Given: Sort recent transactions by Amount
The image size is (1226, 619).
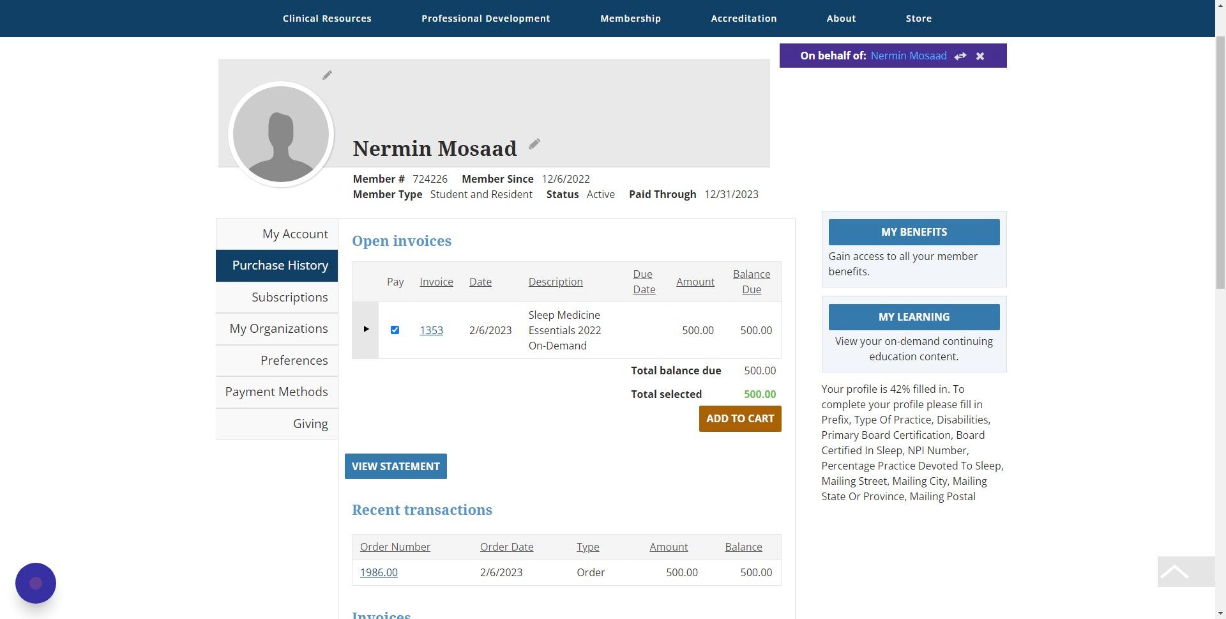Looking at the screenshot, I should click(x=669, y=547).
